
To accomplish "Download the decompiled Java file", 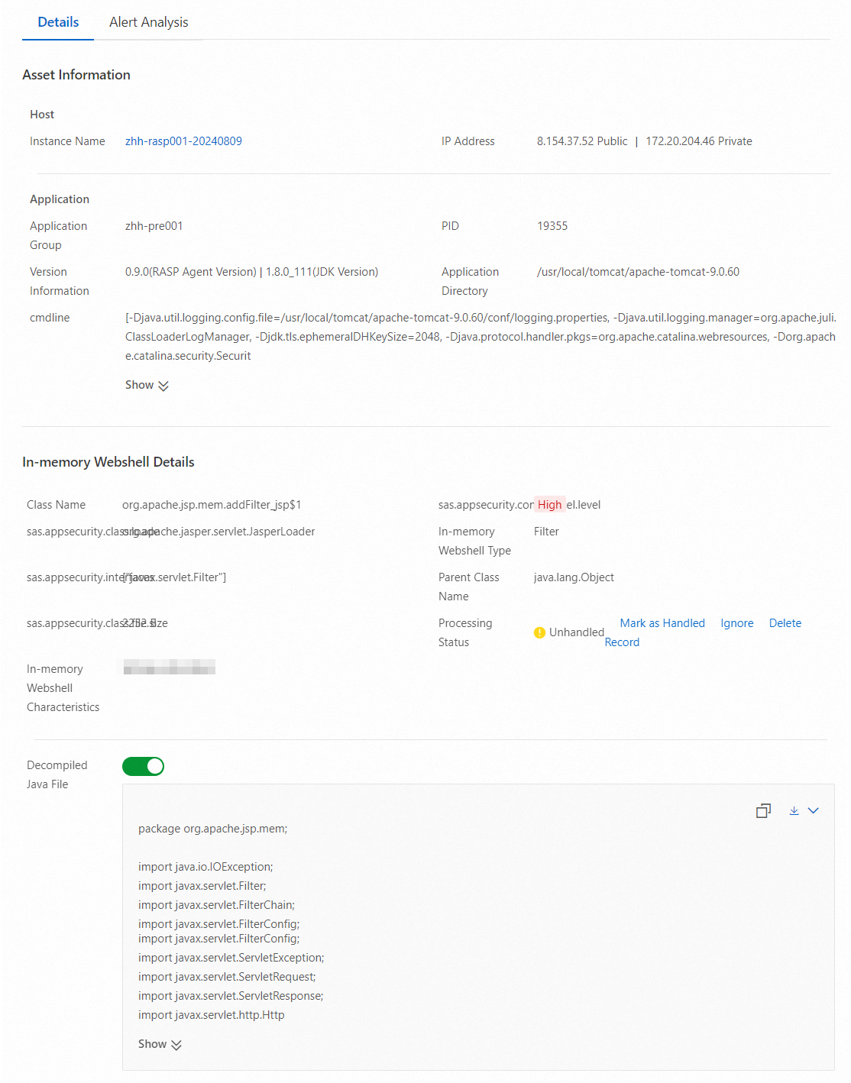I will (x=794, y=810).
